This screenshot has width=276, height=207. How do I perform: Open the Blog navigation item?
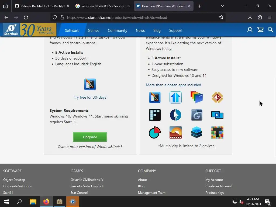pos(157,30)
